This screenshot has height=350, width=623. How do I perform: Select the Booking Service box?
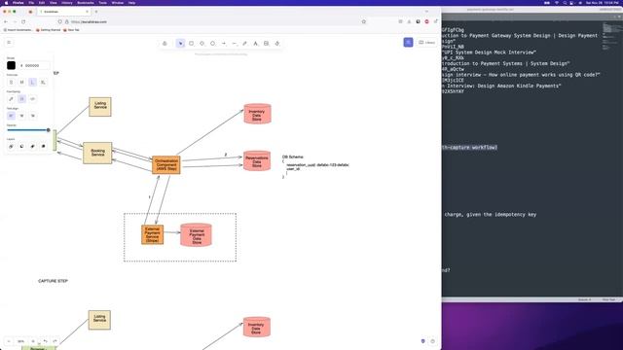pyautogui.click(x=97, y=153)
